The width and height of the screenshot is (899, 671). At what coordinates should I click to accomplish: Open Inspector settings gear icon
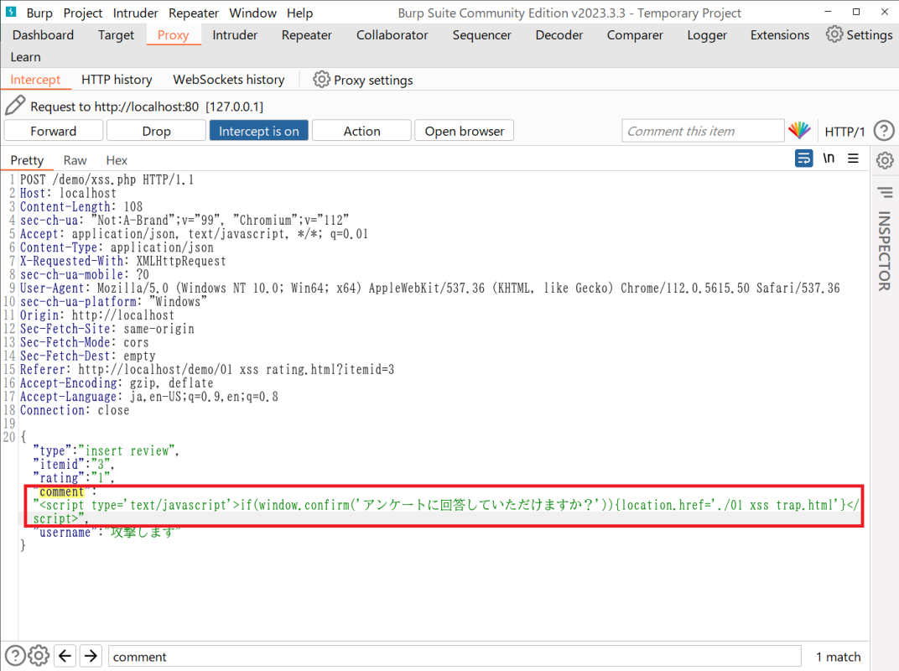[x=884, y=159]
